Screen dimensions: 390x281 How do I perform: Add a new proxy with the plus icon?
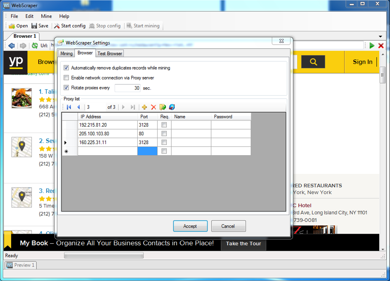[144, 107]
